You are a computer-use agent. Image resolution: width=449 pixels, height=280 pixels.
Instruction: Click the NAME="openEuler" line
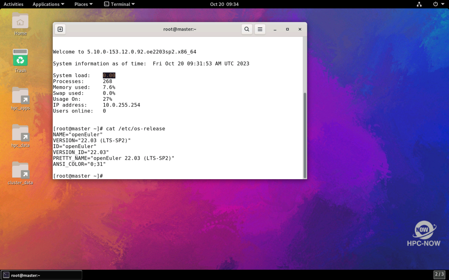coord(78,134)
